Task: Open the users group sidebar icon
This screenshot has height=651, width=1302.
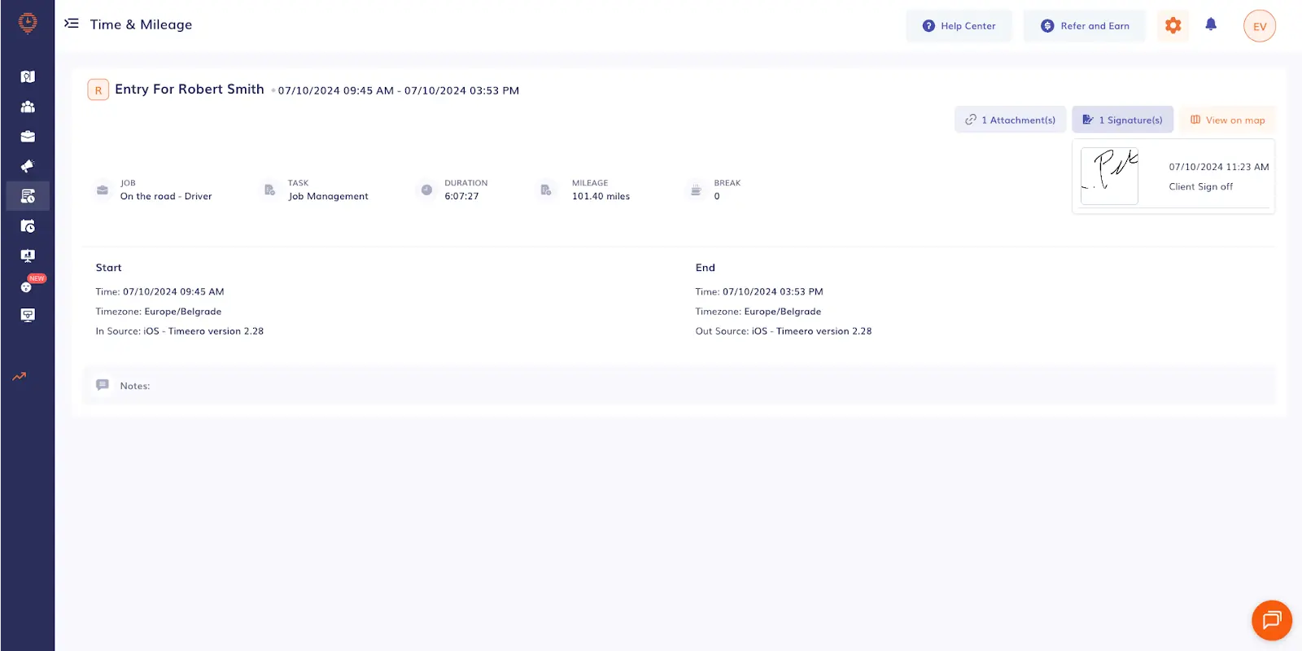Action: pyautogui.click(x=28, y=107)
